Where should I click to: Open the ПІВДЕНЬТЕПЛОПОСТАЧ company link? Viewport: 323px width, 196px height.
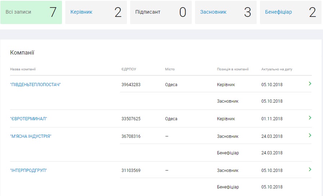[35, 85]
